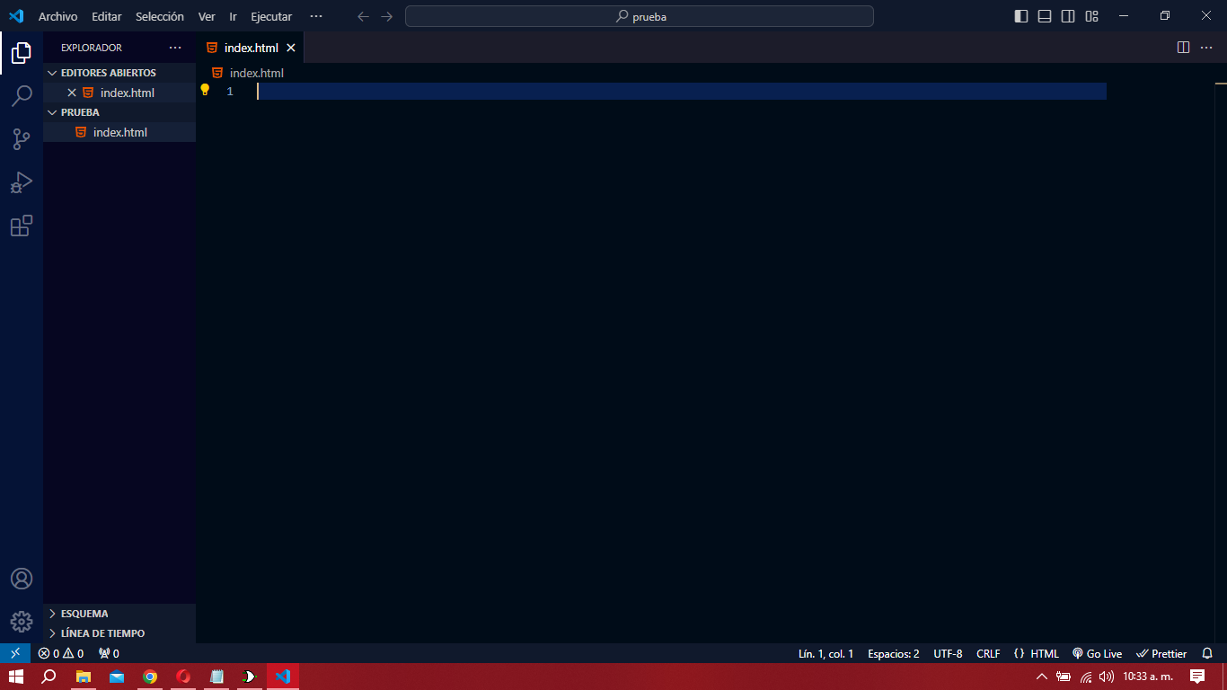Screen dimensions: 1227x690
Task: Open editor More Actions ellipsis
Action: 1206,48
